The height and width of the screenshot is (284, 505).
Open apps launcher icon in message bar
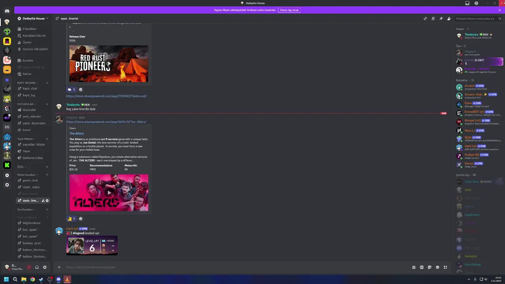pyautogui.click(x=445, y=267)
